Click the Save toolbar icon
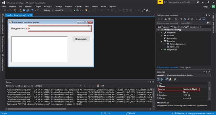This screenshot has height=115, width=216. click(24, 10)
